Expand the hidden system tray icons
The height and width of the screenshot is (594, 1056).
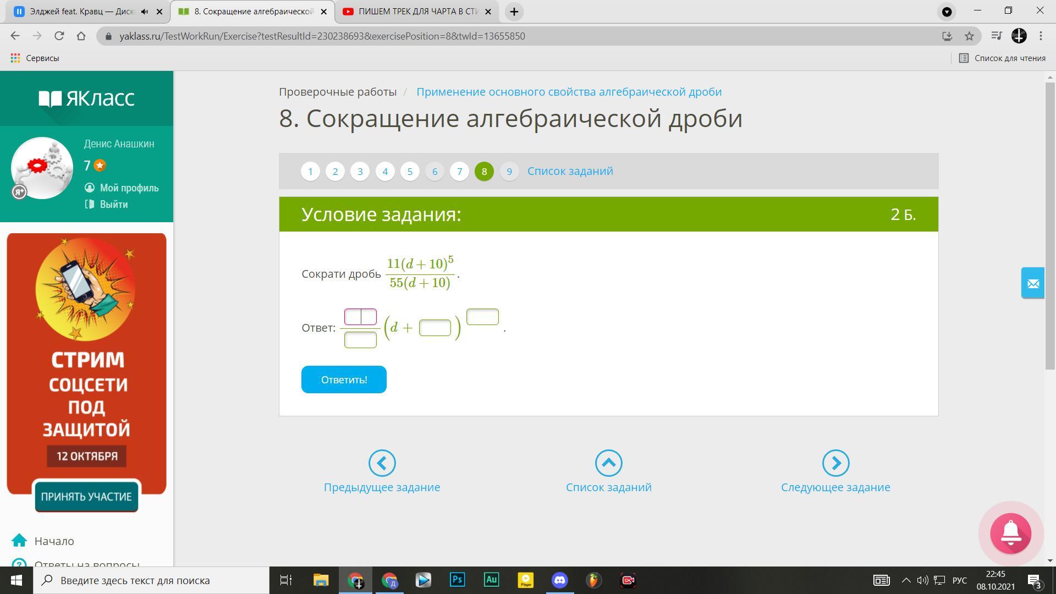(906, 580)
